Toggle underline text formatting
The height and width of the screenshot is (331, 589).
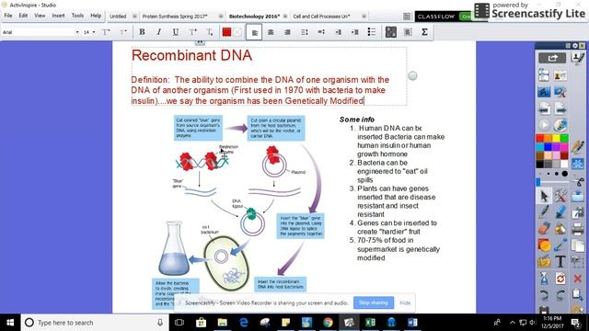tap(176, 32)
